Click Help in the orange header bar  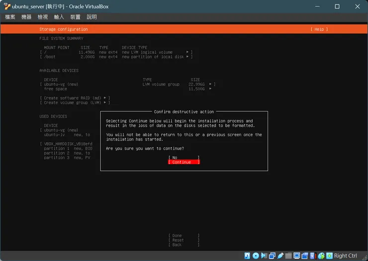pyautogui.click(x=319, y=29)
